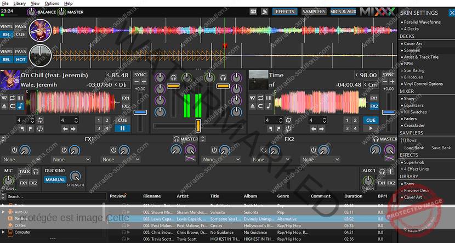
Task: Click the left deck spinning vinyl cover
Action: [x=40, y=29]
